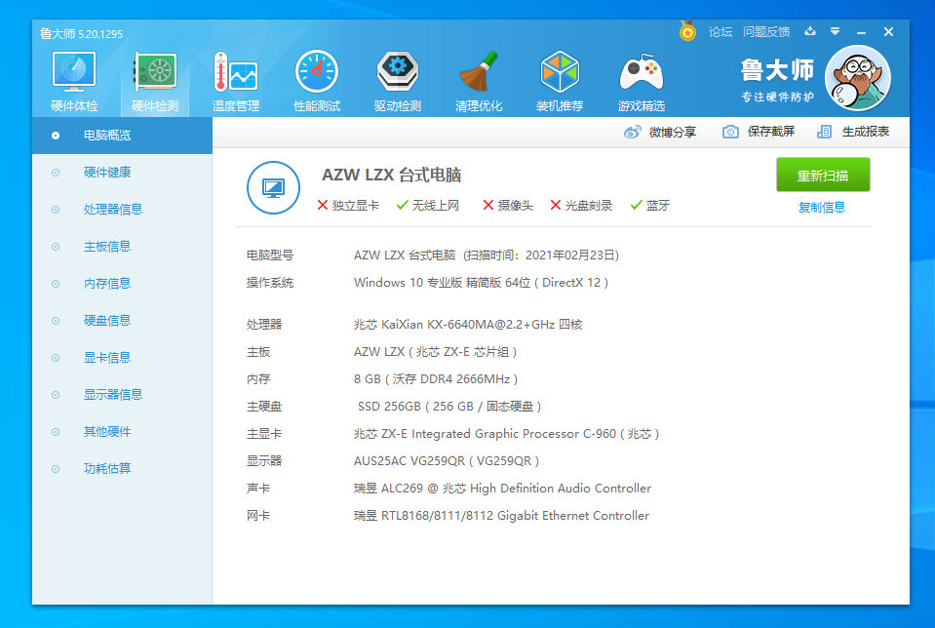Click 生成报表 to generate a report

[865, 132]
